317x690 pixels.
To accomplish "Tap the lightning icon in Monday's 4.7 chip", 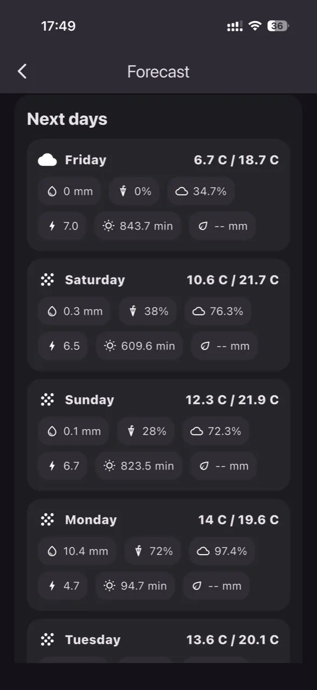I will tap(52, 585).
